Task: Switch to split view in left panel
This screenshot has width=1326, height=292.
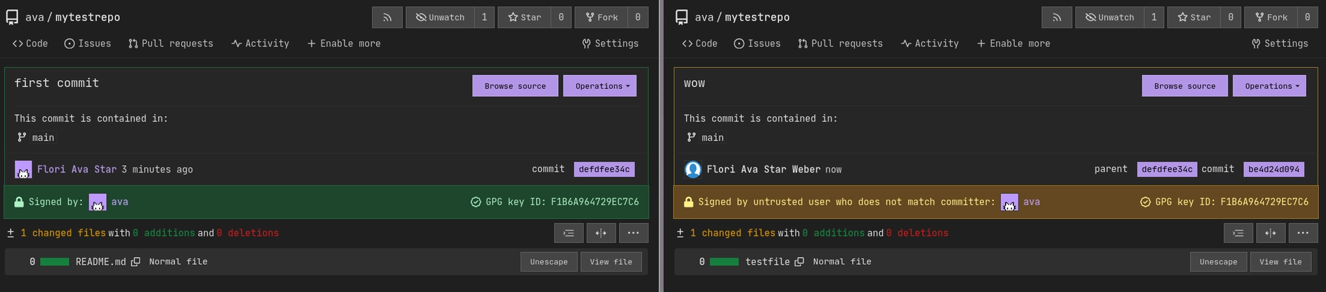Action: (601, 233)
